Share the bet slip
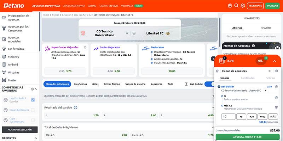The width and height of the screenshot is (283, 141). [x=270, y=71]
